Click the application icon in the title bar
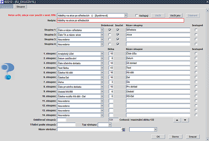Screen dimensions: 209x141 [x=2, y=2]
